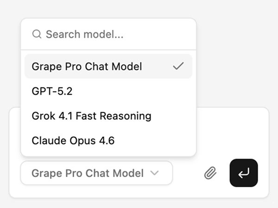Image resolution: width=278 pixels, height=208 pixels.
Task: Click the checkmark next to Grape Pro
Action: tap(178, 67)
